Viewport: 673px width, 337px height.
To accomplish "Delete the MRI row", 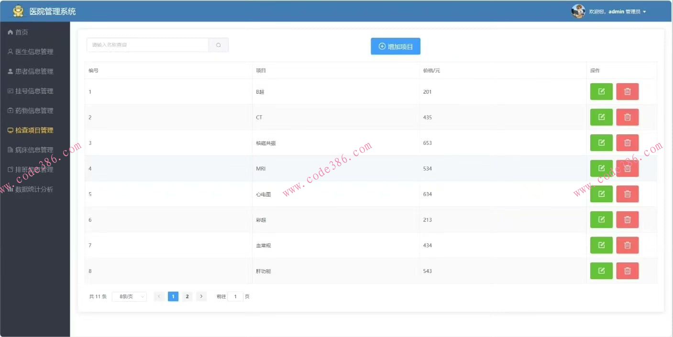I will point(627,168).
